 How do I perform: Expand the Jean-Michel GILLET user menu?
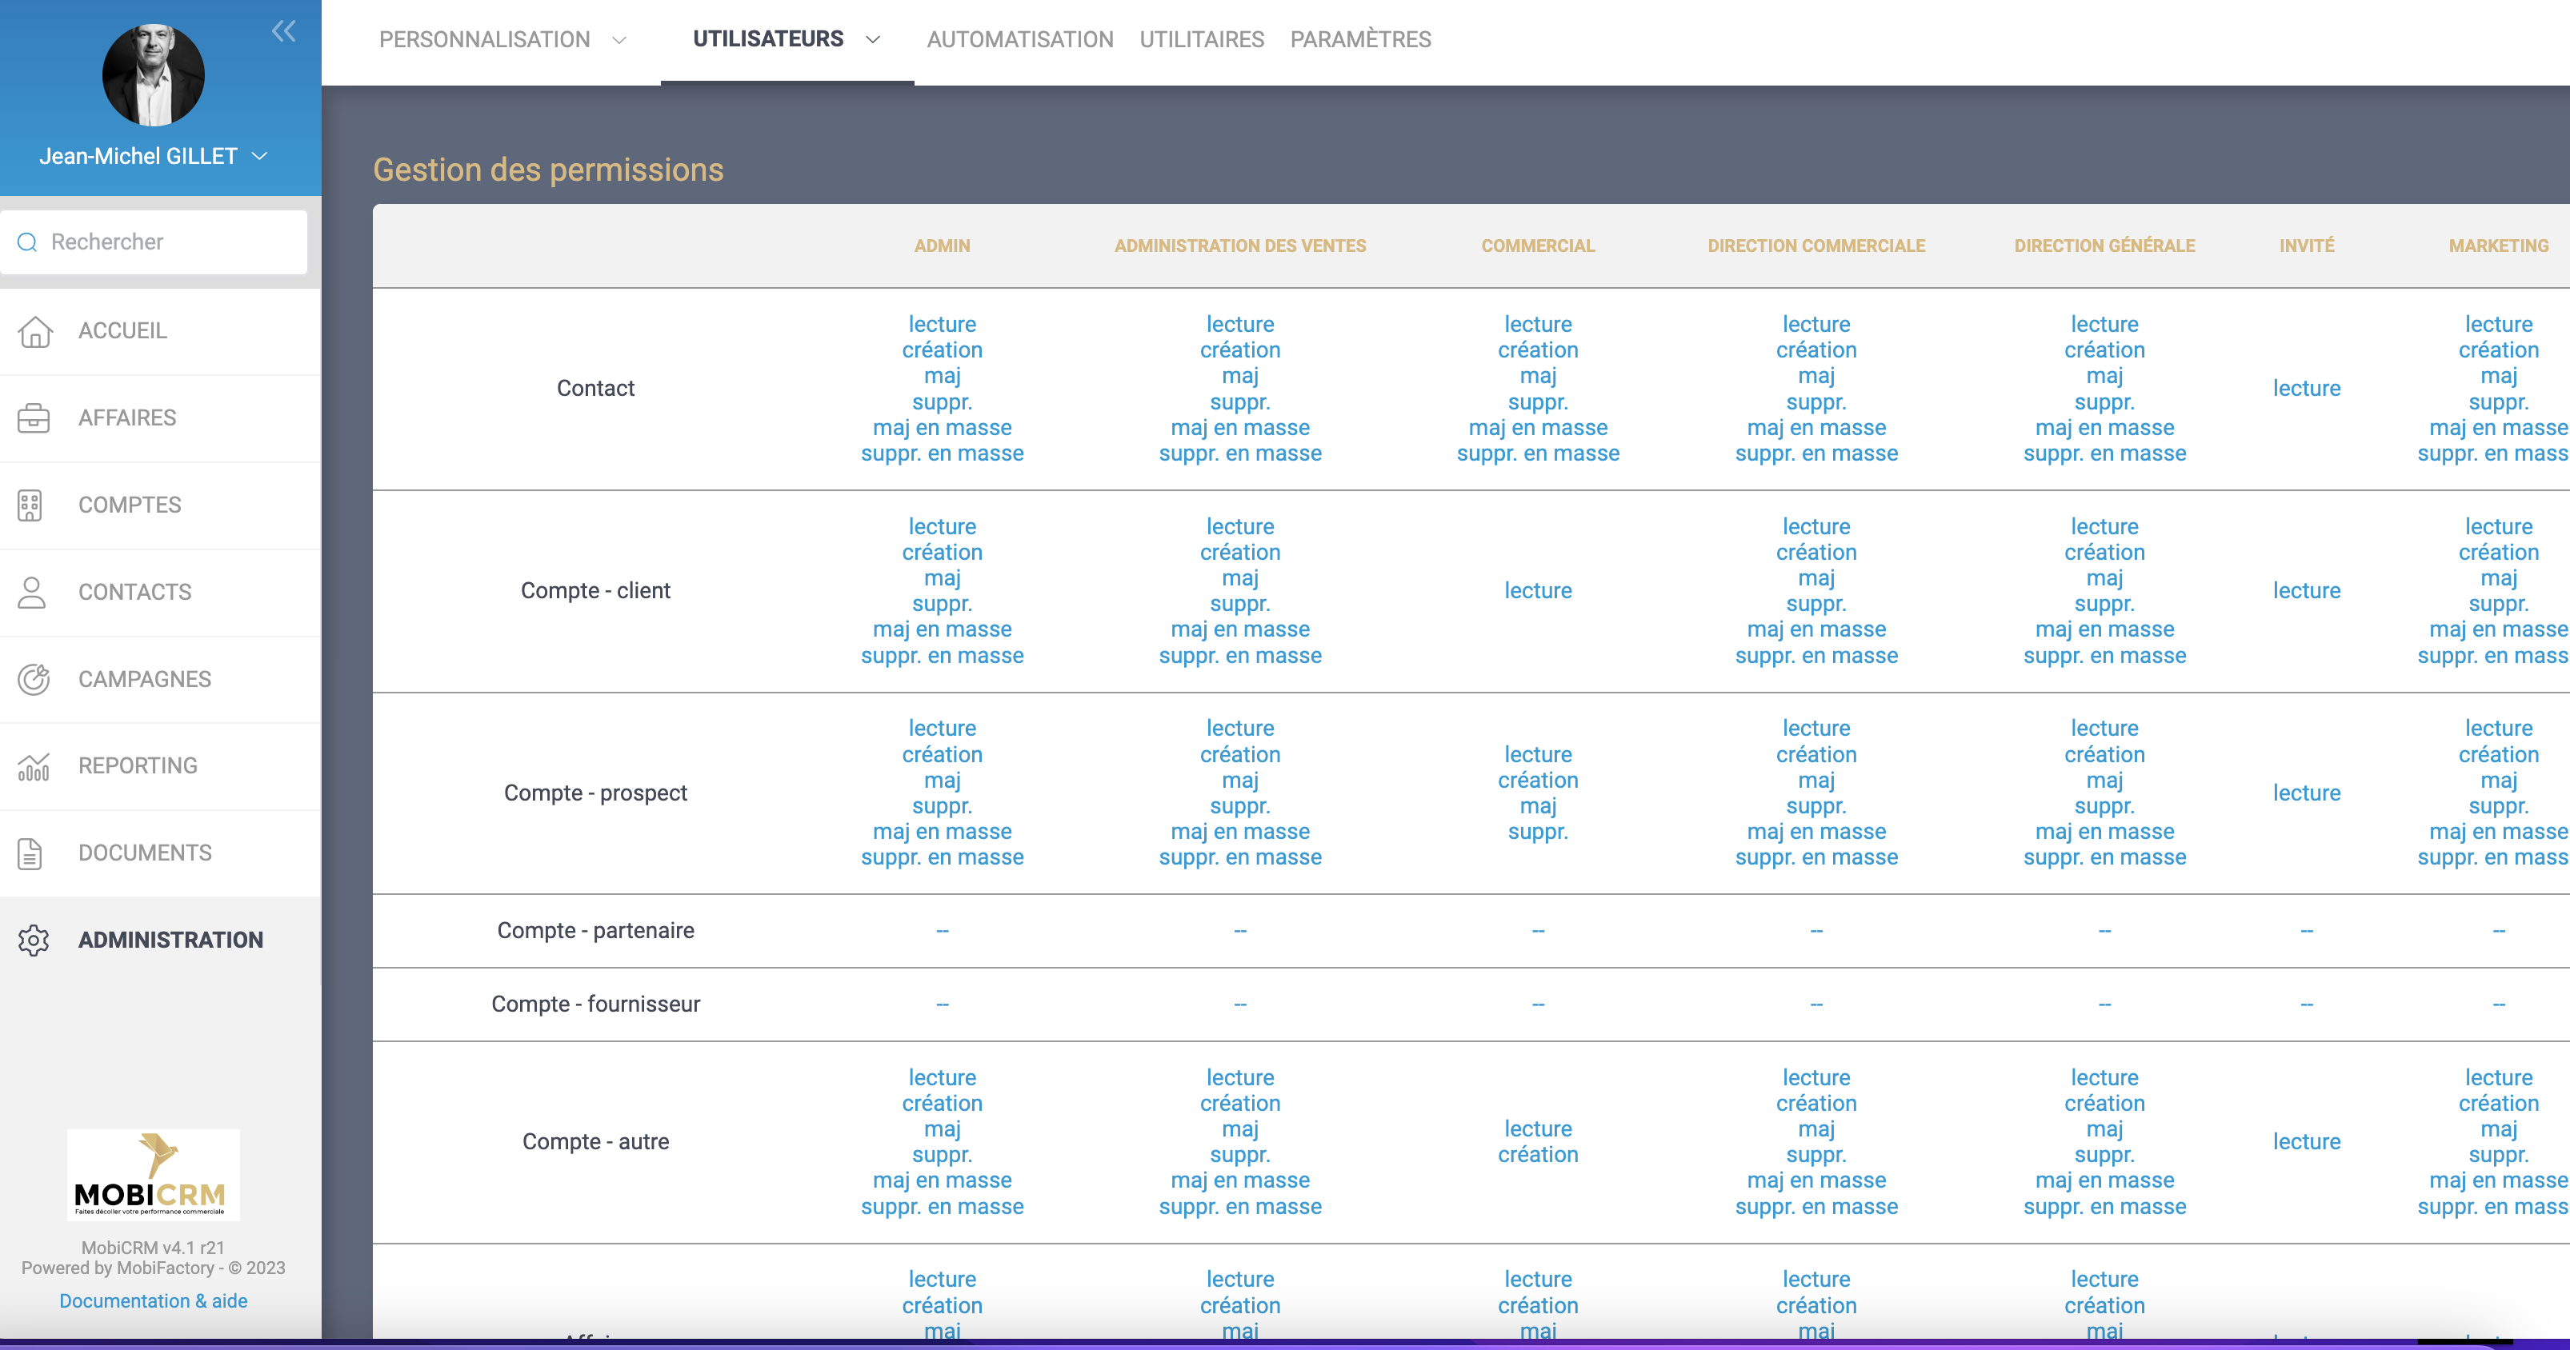(259, 157)
